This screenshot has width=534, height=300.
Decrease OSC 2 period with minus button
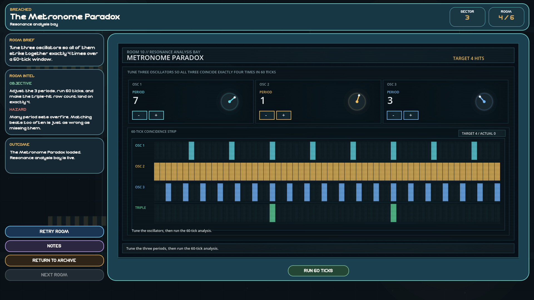pyautogui.click(x=266, y=115)
